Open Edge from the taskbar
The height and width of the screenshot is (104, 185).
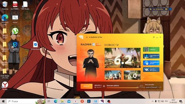pos(55,101)
